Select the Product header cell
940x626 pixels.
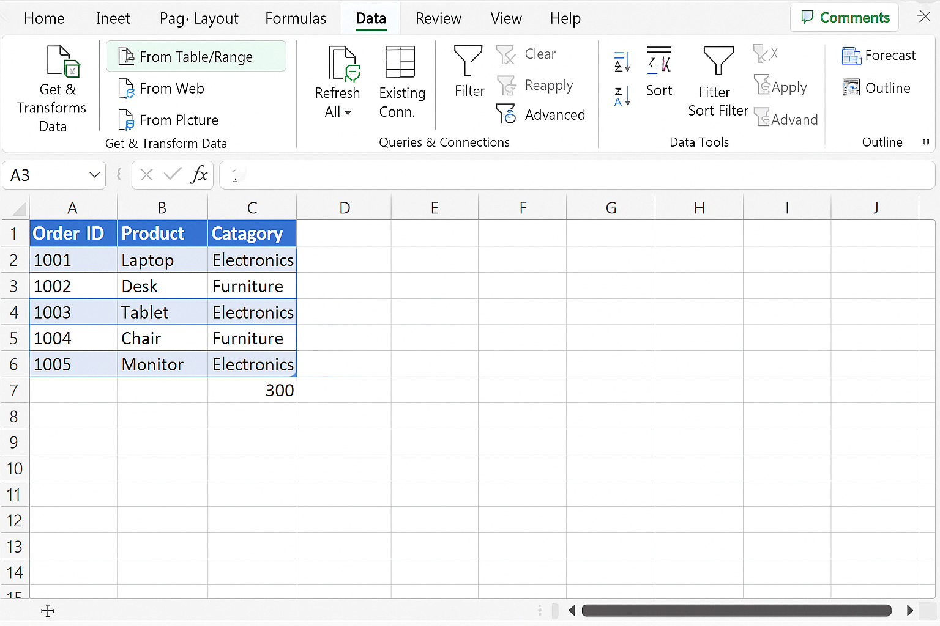(x=162, y=234)
